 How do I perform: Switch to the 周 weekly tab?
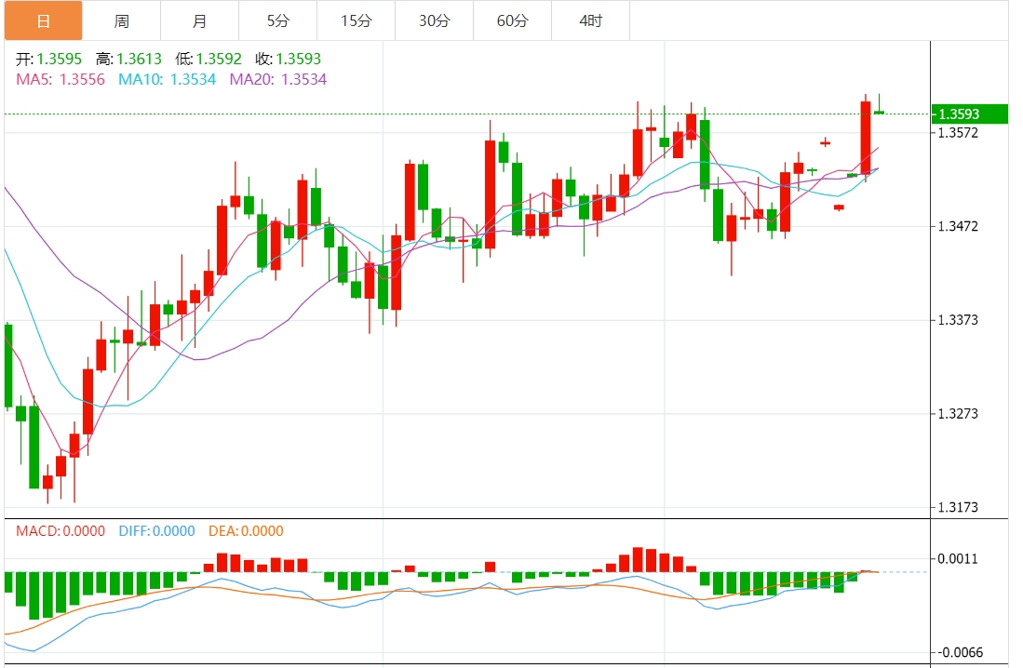click(122, 20)
